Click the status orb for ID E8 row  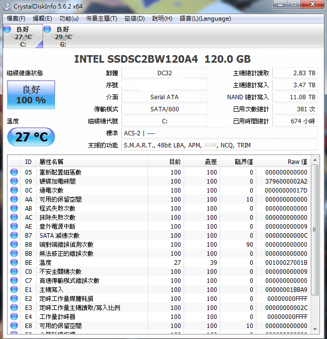14,325
